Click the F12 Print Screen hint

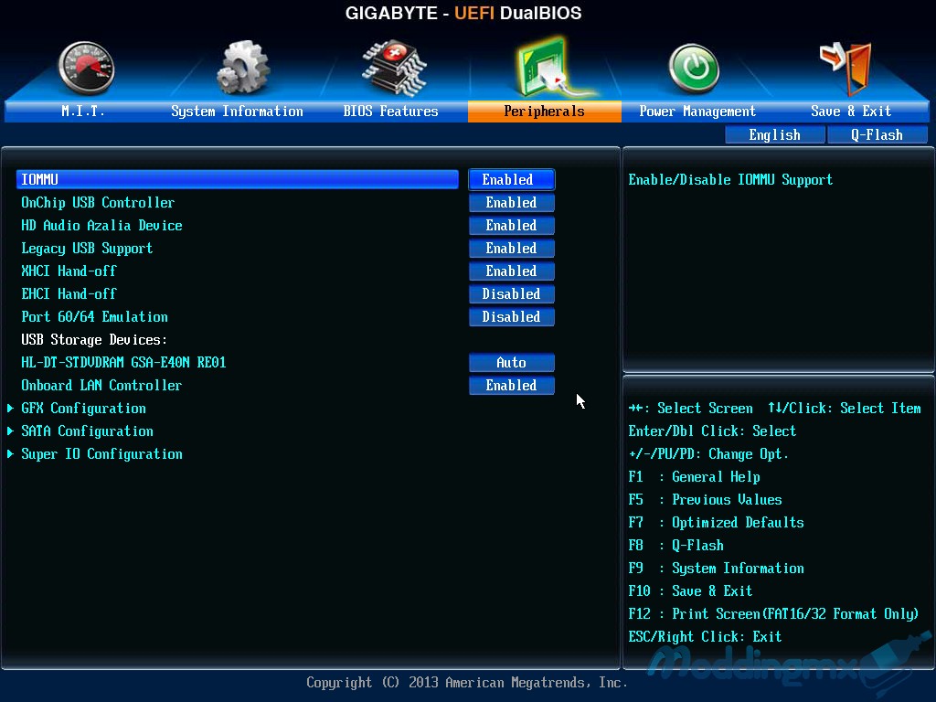tap(773, 613)
